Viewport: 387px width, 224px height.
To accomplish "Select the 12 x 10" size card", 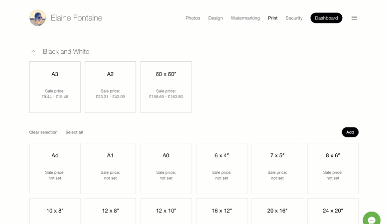I will (x=166, y=211).
